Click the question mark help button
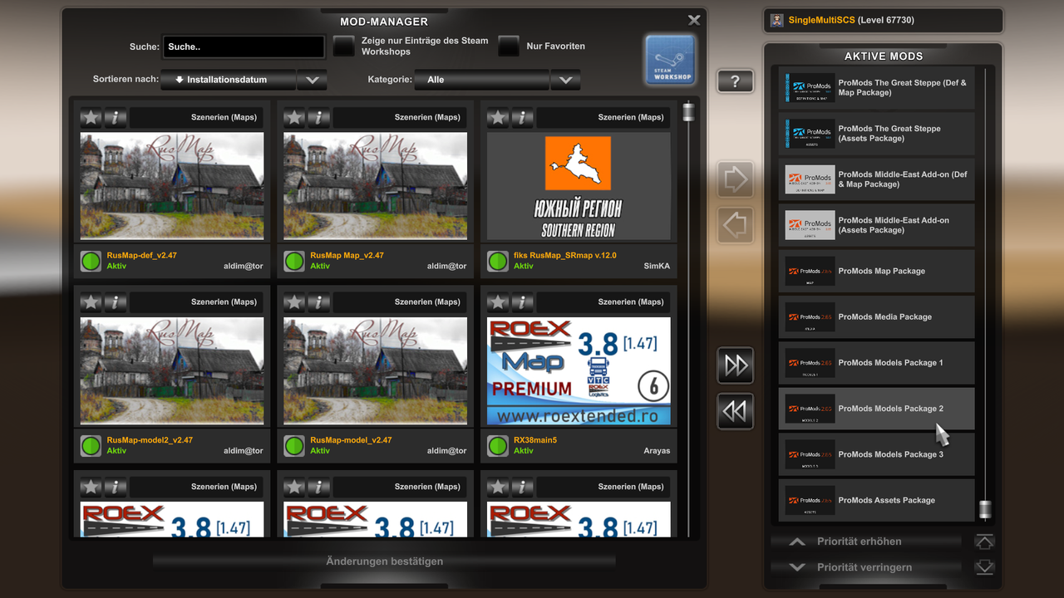Viewport: 1064px width, 598px height. click(x=735, y=81)
